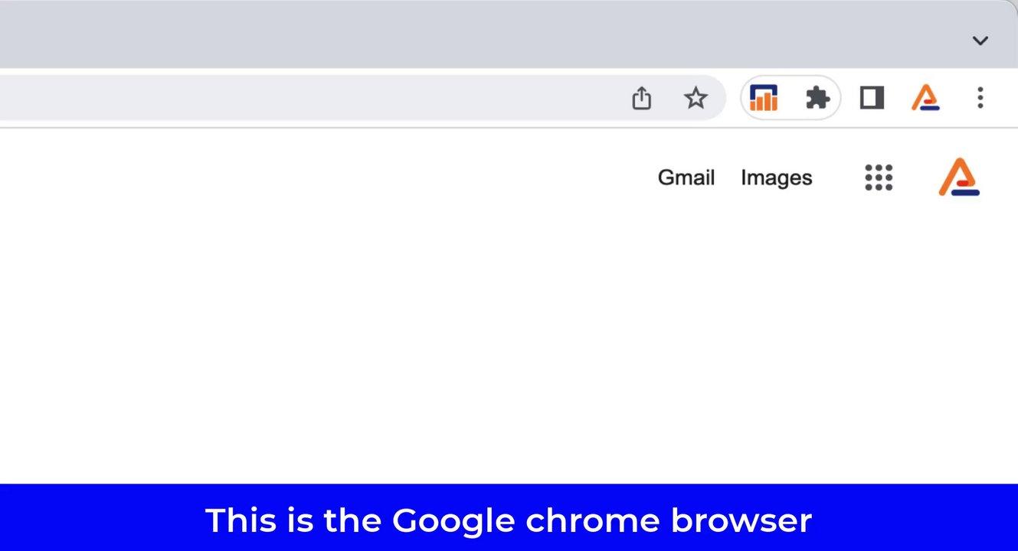
Task: Select the star at omnibox right end
Action: pos(696,98)
